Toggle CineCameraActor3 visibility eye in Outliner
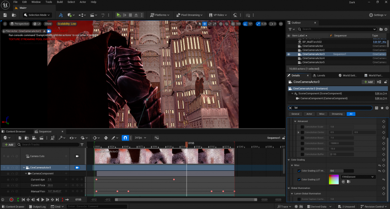Viewport: 390px width, 209px height. [289, 54]
